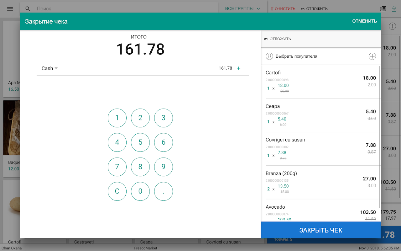Click ОТЛОЖИТЬ in the background top bar

click(x=314, y=9)
